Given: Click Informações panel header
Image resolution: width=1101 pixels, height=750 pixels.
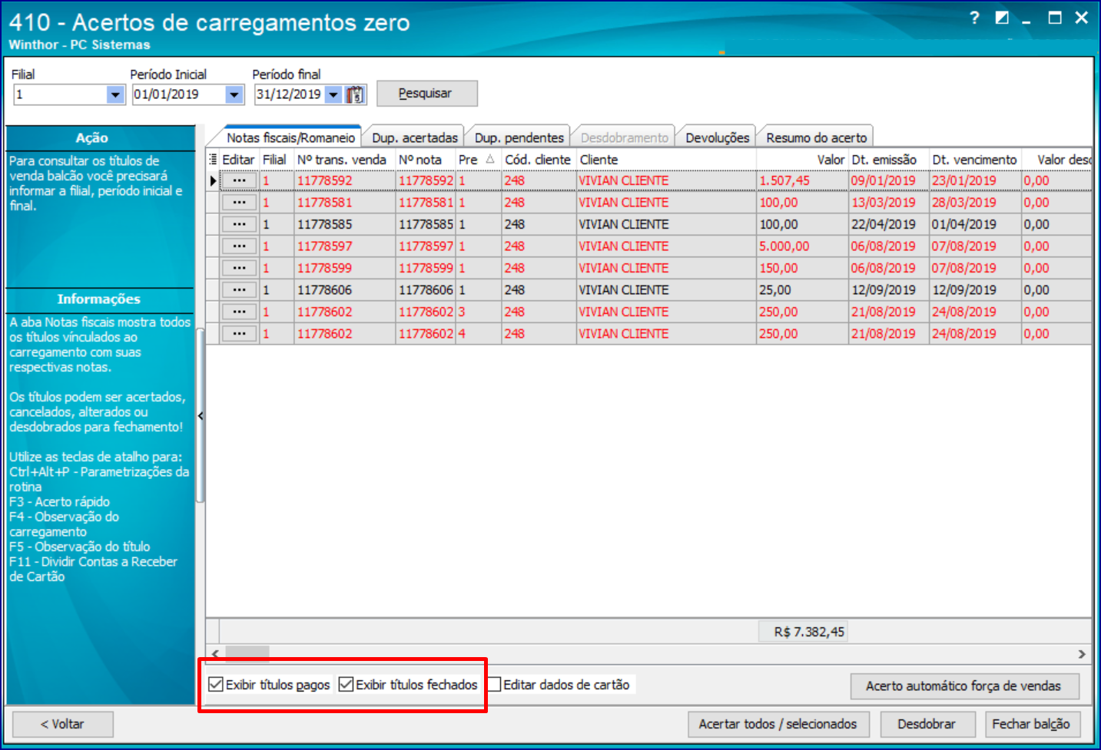Looking at the screenshot, I should point(100,299).
